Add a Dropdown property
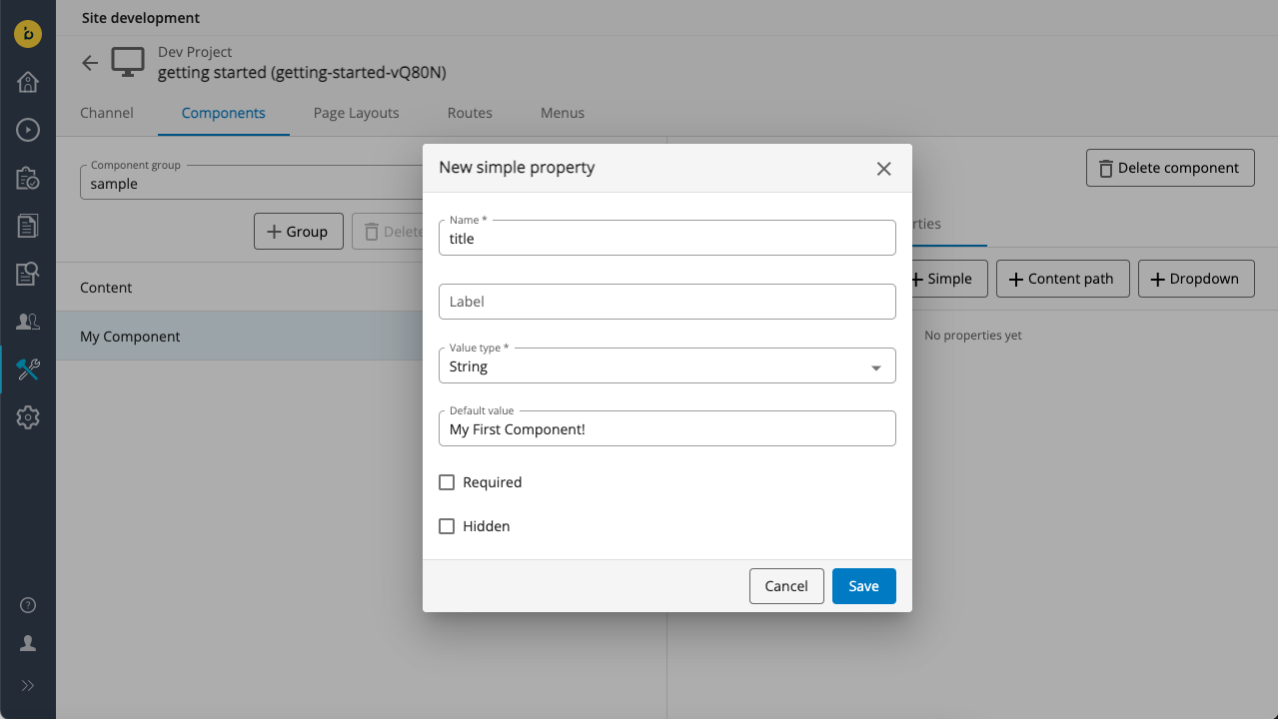 tap(1196, 279)
